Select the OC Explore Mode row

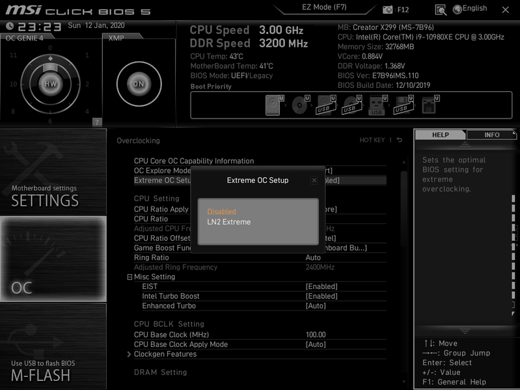[x=260, y=171]
